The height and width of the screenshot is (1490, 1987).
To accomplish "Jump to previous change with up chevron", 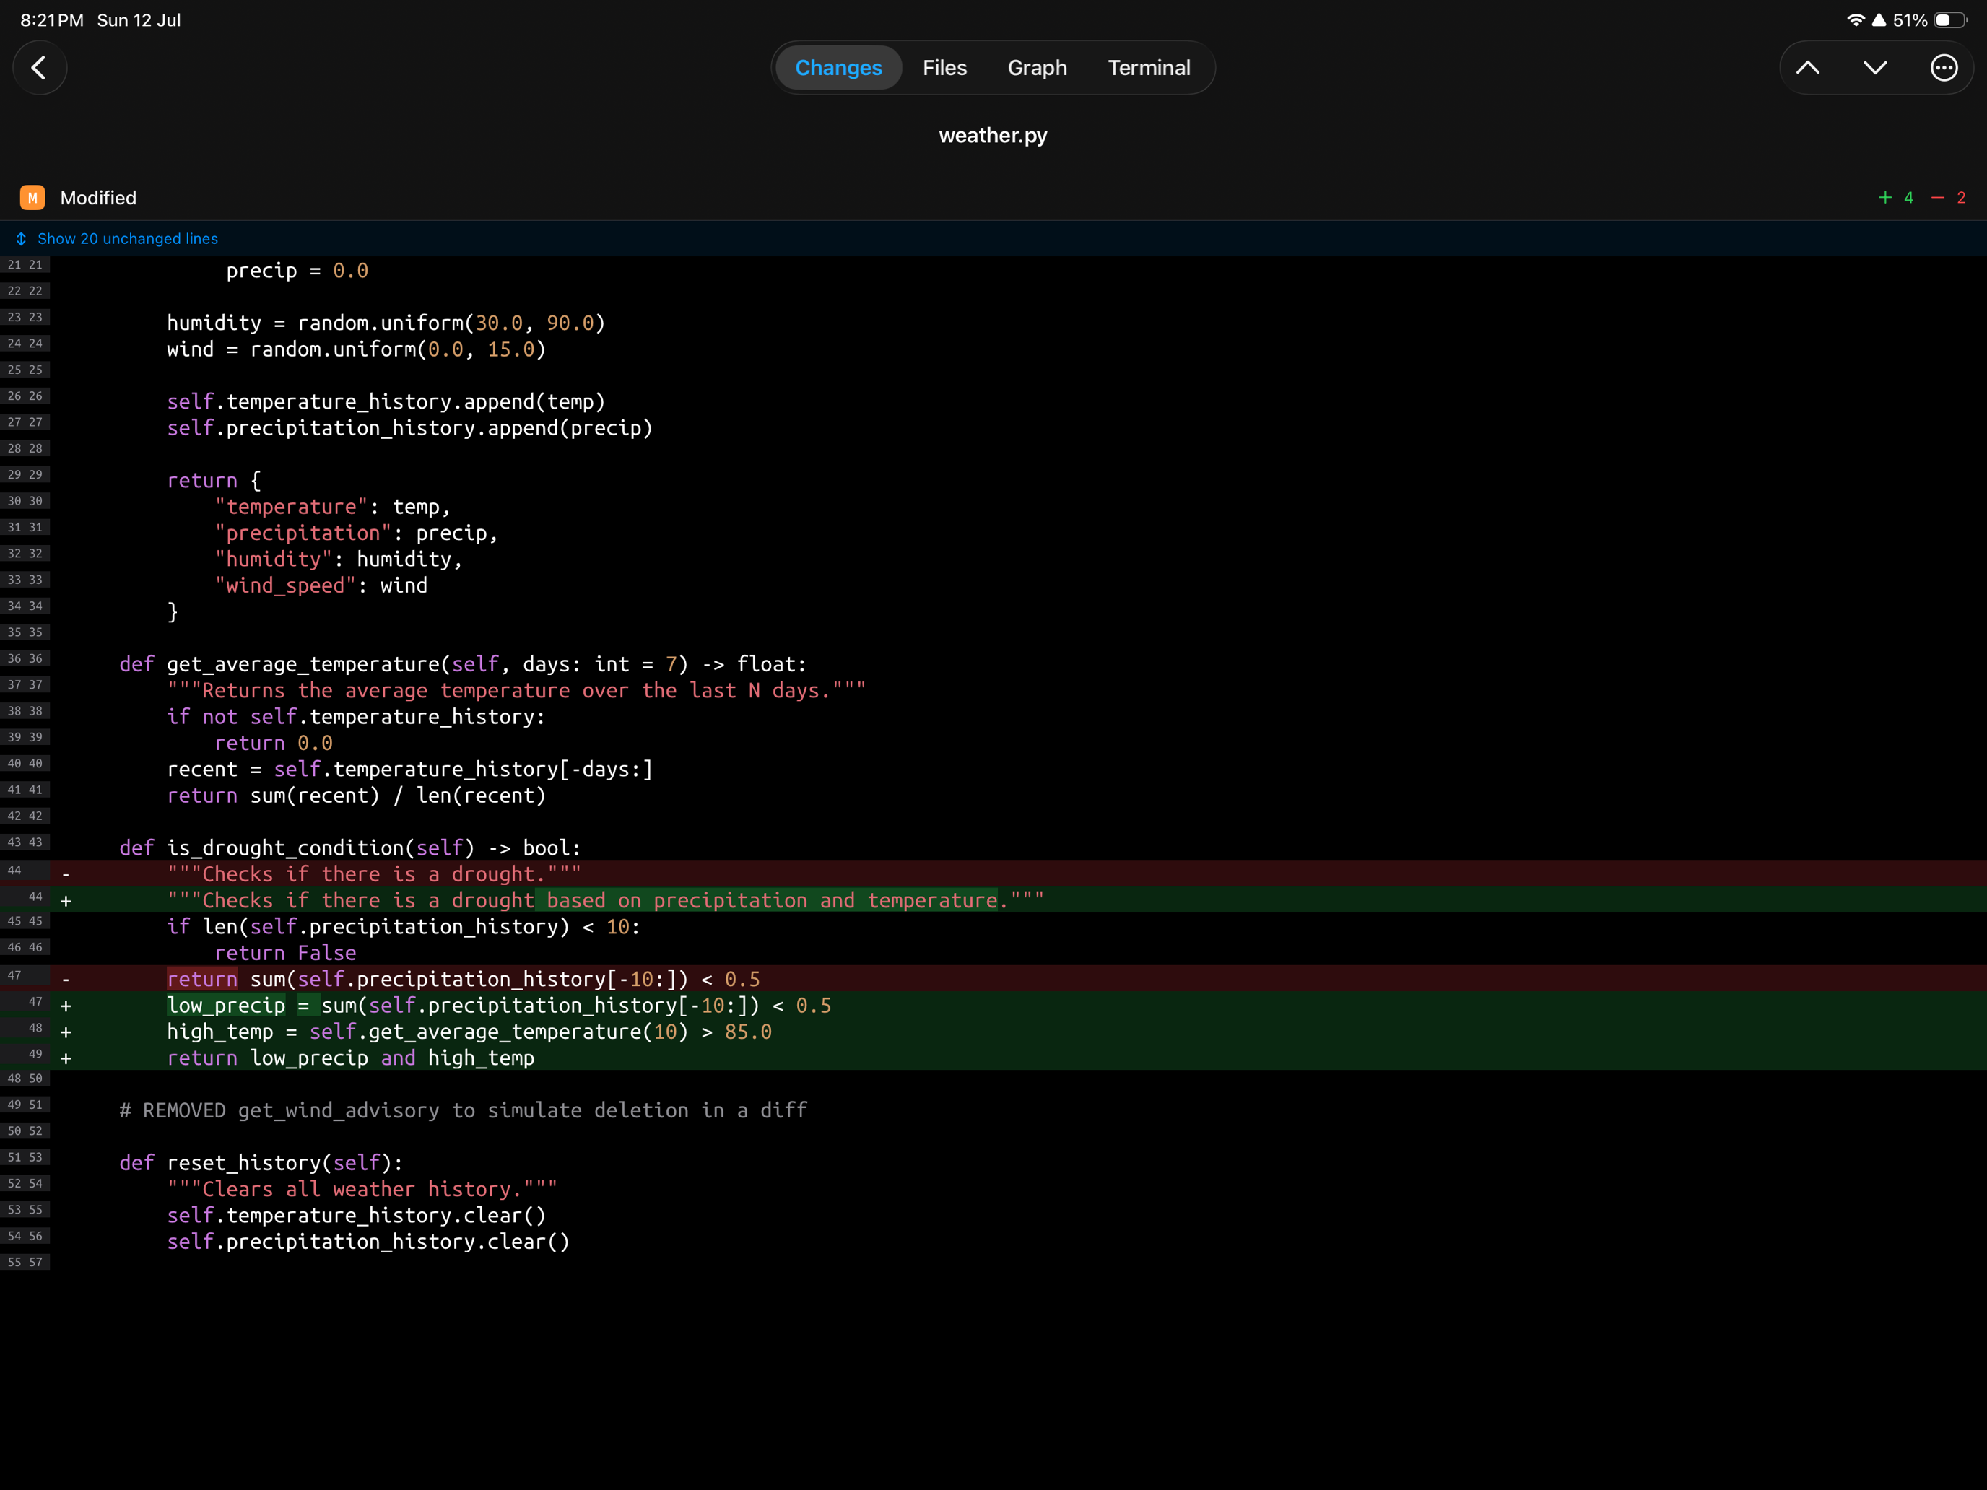I will tap(1807, 67).
